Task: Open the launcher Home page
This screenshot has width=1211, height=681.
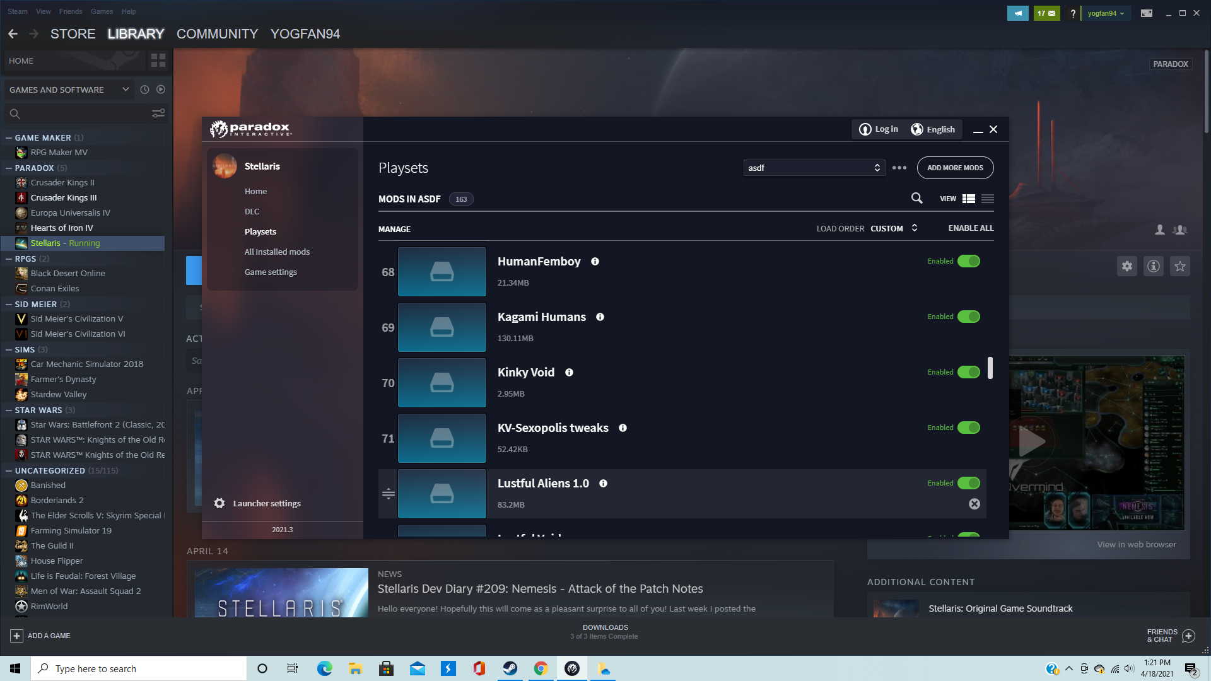Action: [x=255, y=191]
